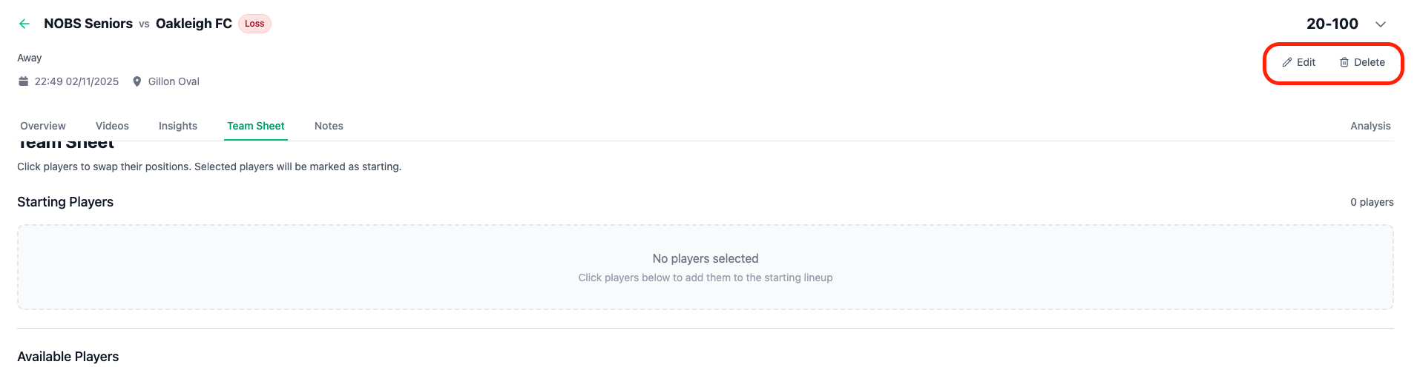Switch to the Videos tab
The height and width of the screenshot is (373, 1417).
[x=112, y=126]
